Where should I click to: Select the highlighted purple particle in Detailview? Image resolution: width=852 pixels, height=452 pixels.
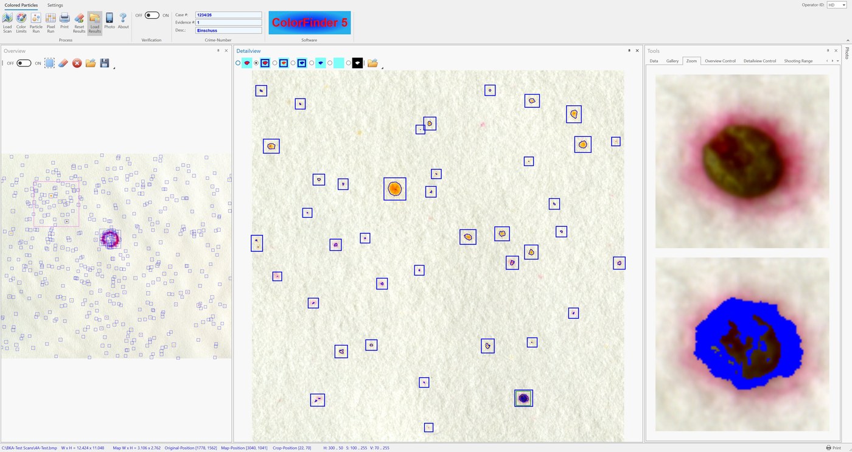click(x=523, y=398)
